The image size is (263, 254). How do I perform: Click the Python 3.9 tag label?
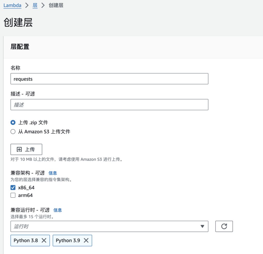[x=68, y=240]
